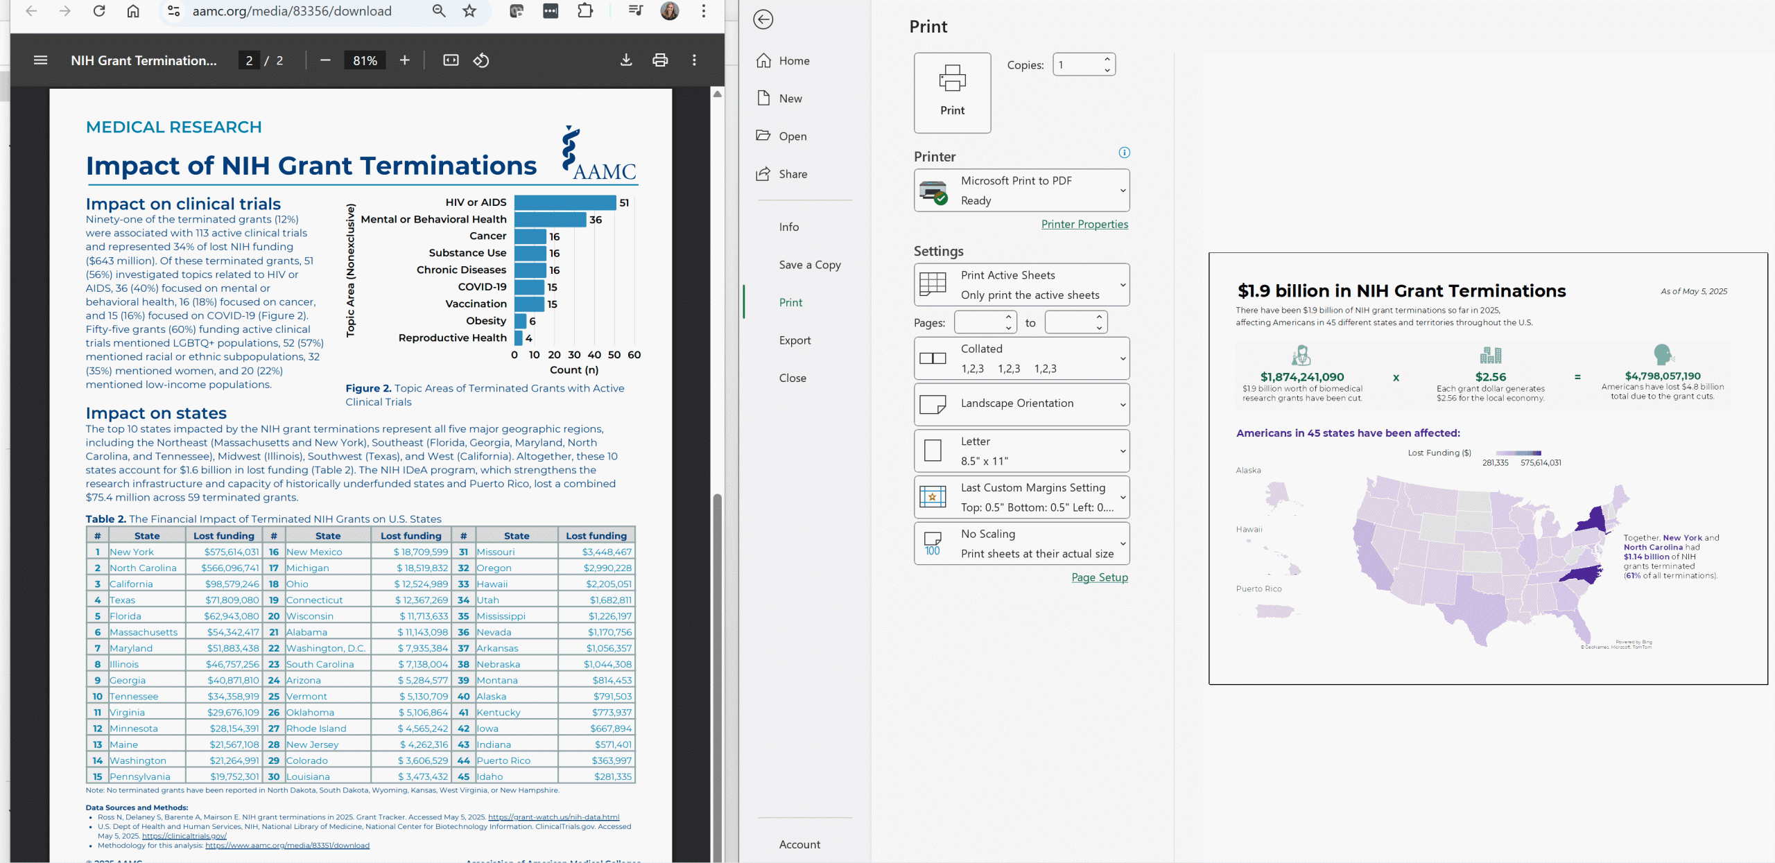Screen dimensions: 1775x863
Task: Expand Landscape Orientation dropdown
Action: click(1021, 404)
